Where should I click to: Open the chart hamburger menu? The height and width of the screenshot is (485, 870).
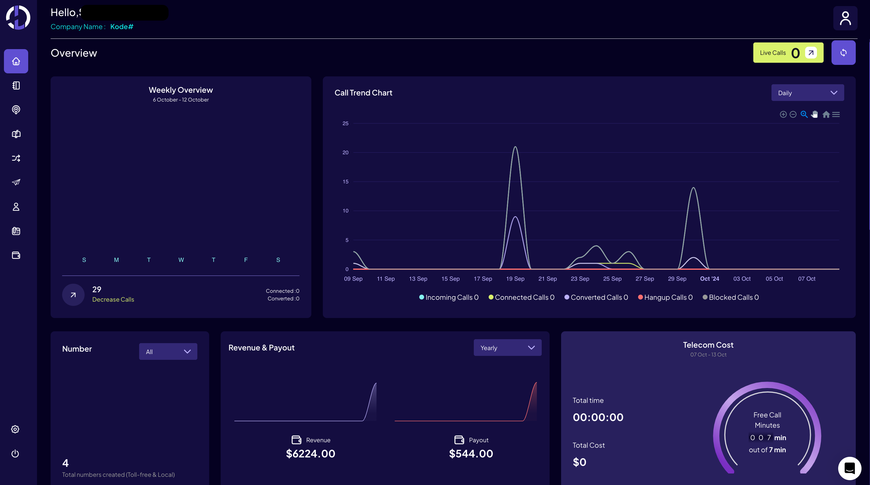point(836,115)
